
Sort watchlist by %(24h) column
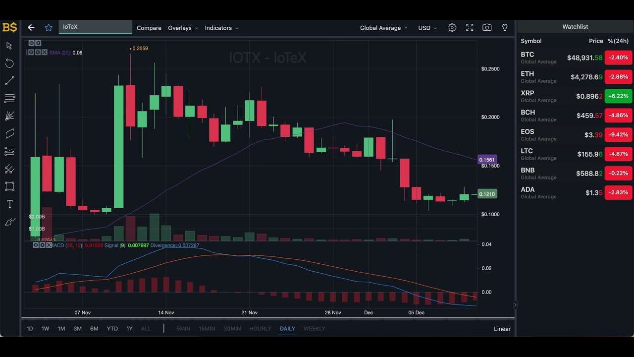[618, 41]
